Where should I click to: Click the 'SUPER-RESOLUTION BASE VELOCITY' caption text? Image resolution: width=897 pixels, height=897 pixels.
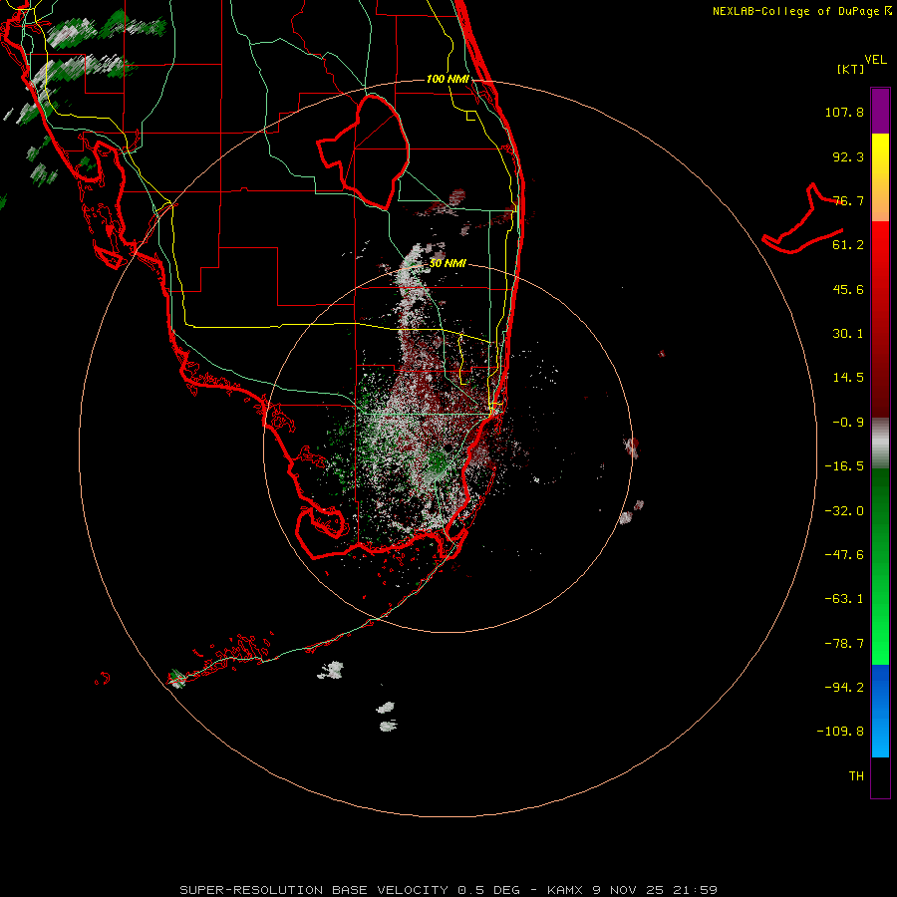click(314, 890)
